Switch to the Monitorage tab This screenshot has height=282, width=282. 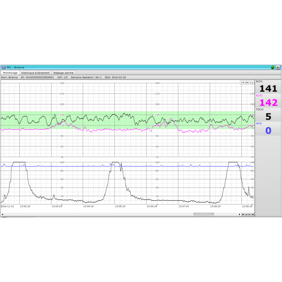pyautogui.click(x=10, y=73)
